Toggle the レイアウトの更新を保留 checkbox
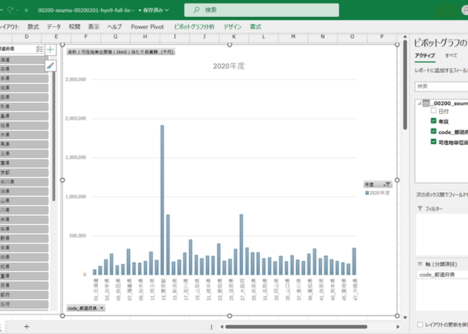This screenshot has height=334, width=468. [420, 324]
